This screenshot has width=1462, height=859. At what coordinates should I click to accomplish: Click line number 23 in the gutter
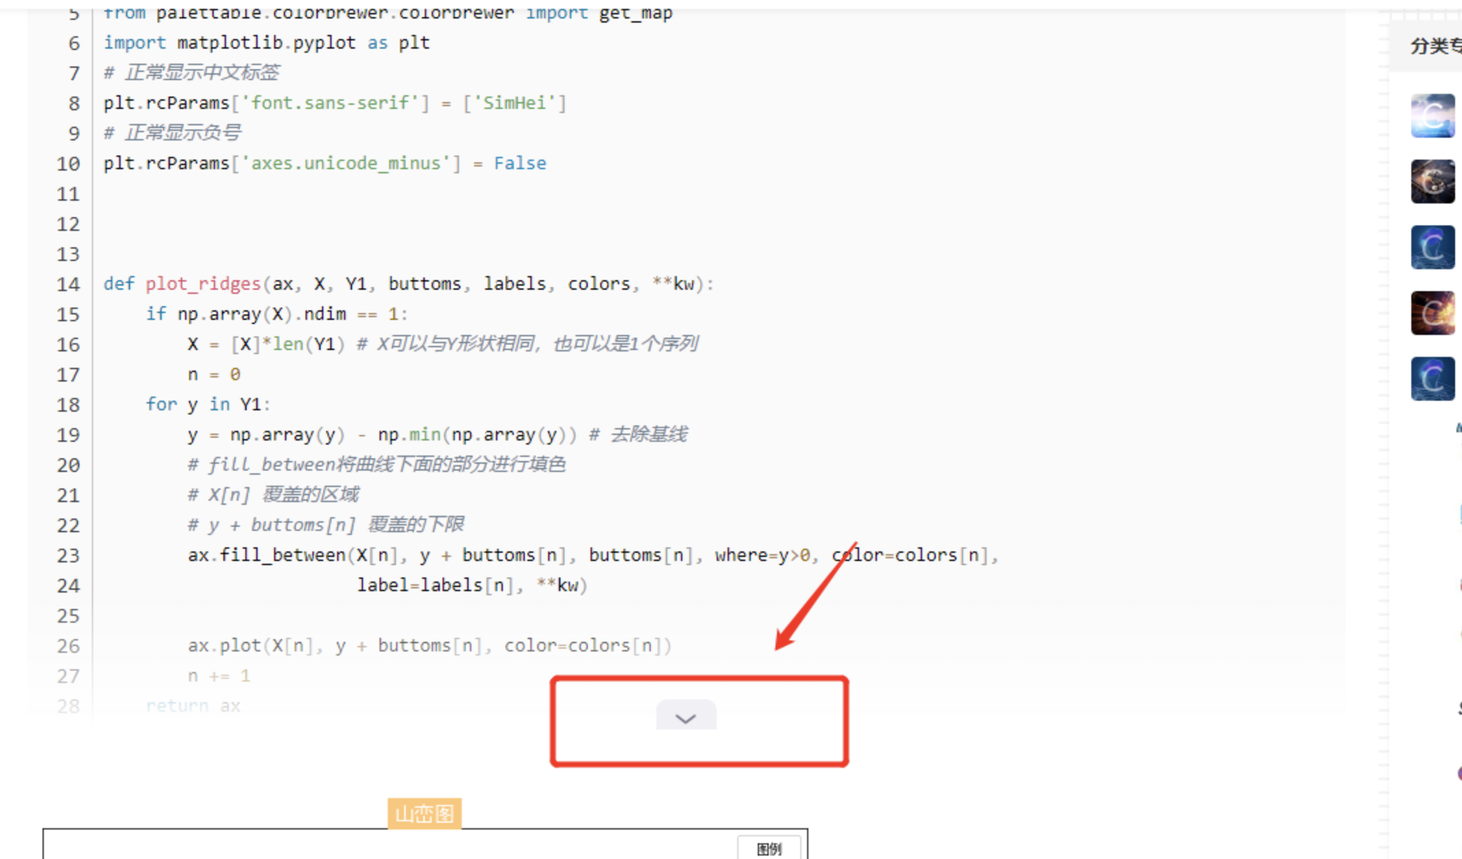coord(68,556)
